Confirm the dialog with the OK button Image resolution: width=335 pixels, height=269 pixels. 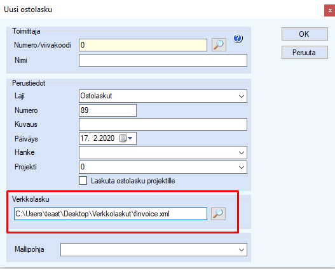tap(304, 34)
